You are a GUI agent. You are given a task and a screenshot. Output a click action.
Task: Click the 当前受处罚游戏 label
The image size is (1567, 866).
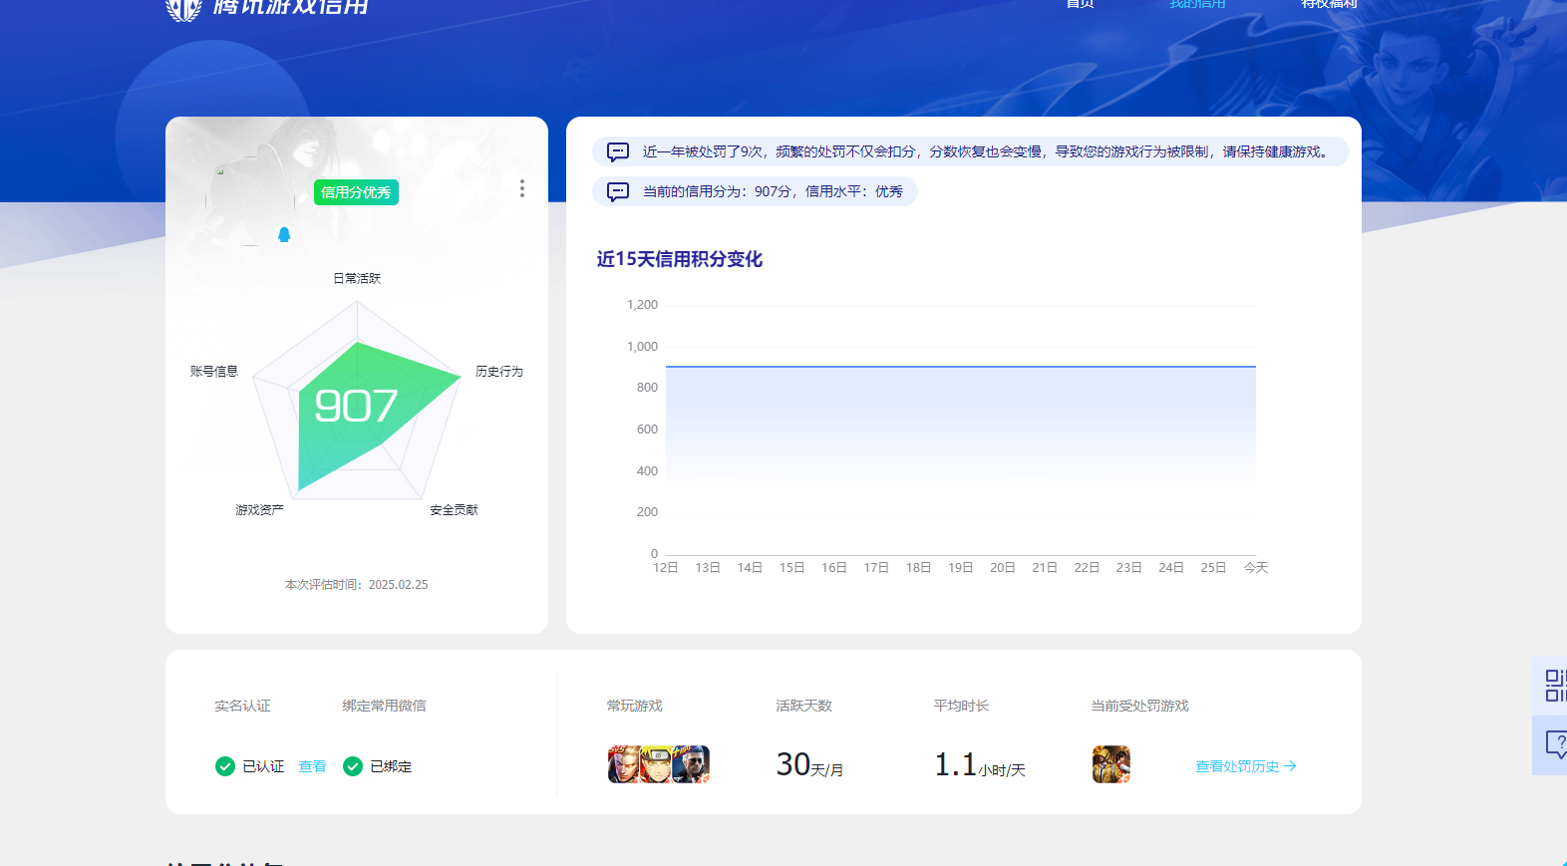(x=1140, y=706)
